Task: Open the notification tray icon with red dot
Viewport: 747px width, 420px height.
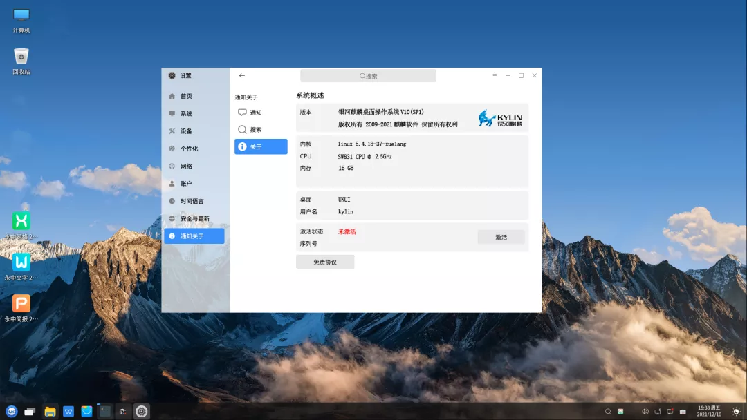Action: pyautogui.click(x=670, y=412)
